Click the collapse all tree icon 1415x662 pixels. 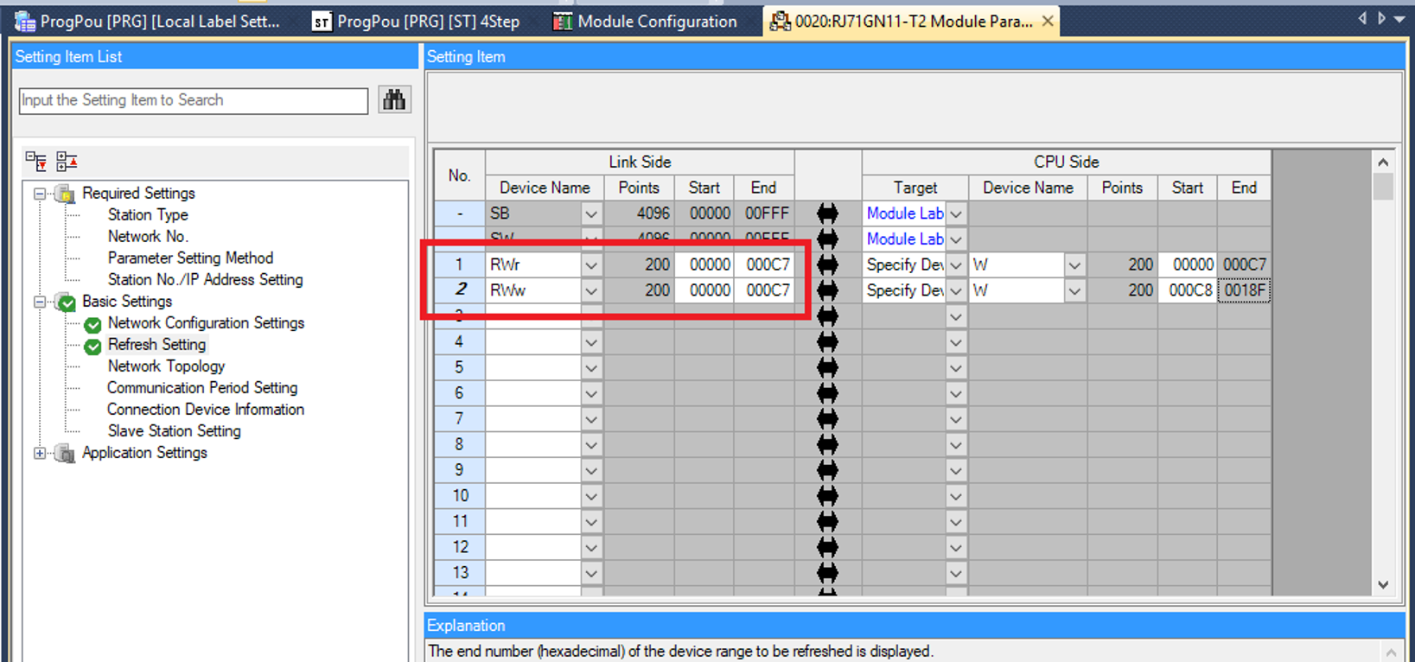(x=67, y=161)
